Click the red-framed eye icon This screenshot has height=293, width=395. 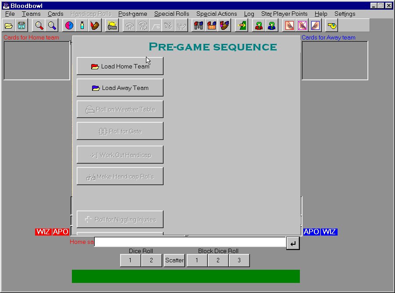(289, 25)
